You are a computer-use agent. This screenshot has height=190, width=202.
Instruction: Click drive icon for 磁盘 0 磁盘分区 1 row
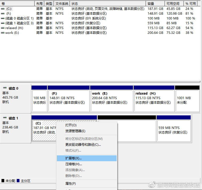(3, 18)
